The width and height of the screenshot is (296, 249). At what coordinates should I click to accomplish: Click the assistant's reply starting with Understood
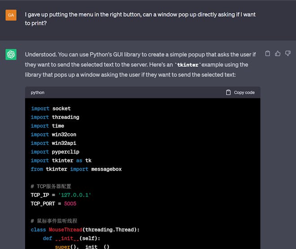(140, 65)
